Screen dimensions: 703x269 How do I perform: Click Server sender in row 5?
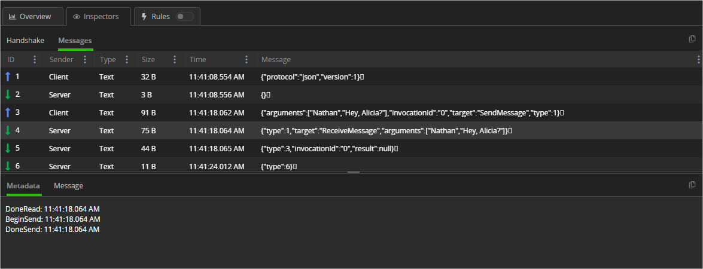[60, 149]
